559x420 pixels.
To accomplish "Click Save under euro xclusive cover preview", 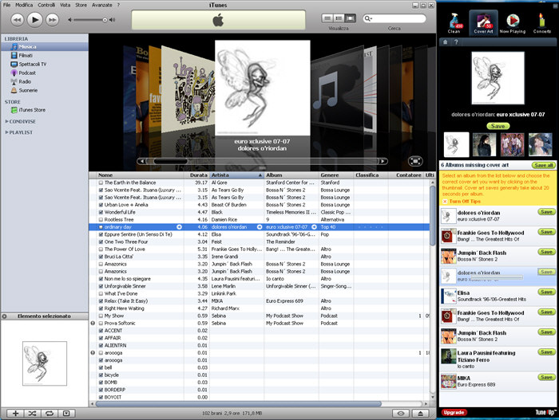I will pyautogui.click(x=498, y=127).
